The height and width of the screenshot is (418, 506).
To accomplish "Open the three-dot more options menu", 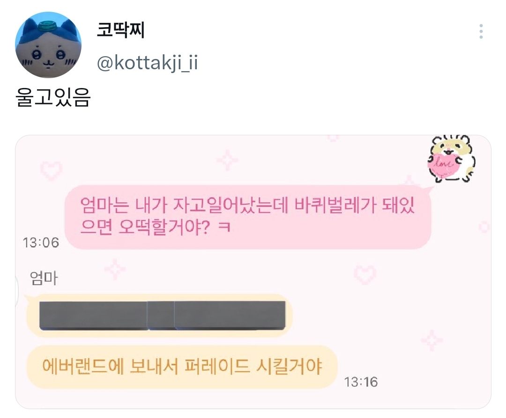I will [481, 32].
